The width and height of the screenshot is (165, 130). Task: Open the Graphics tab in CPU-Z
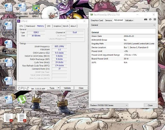tap(57, 26)
